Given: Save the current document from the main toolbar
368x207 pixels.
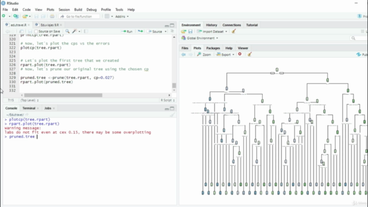Looking at the screenshot, I should click(x=36, y=16).
